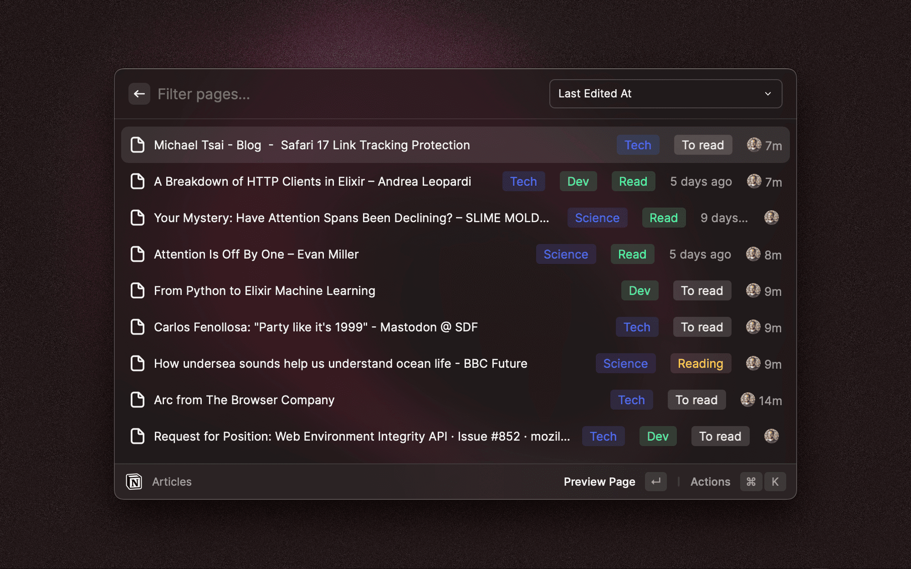Viewport: 911px width, 569px height.
Task: Open the Actions panel
Action: pyautogui.click(x=710, y=481)
